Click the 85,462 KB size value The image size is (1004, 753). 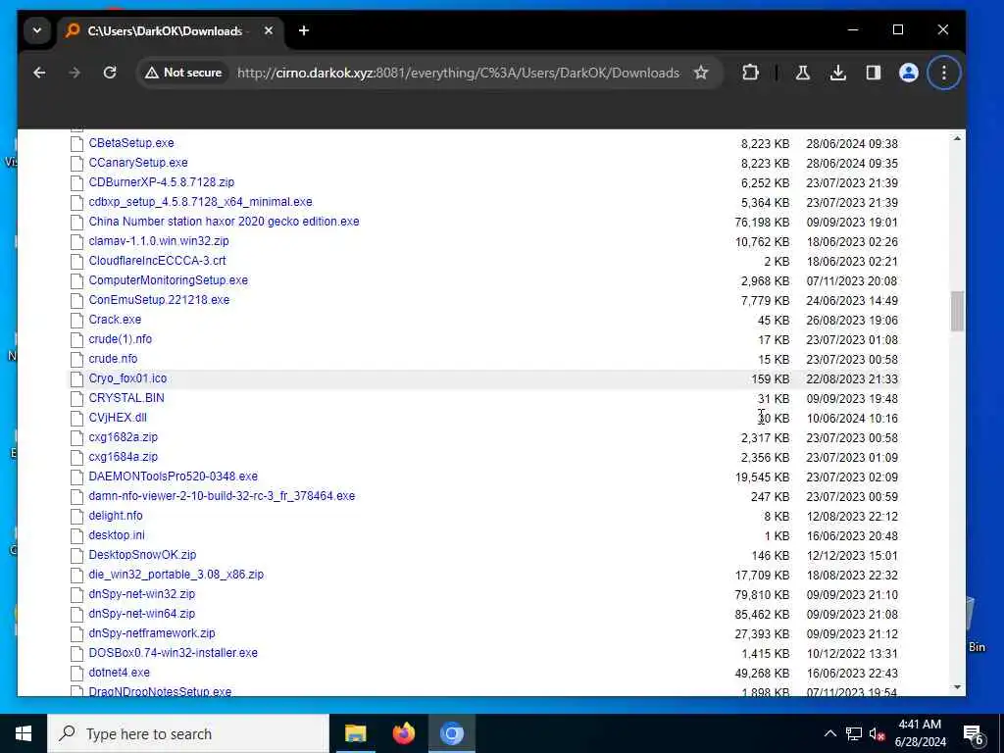point(762,614)
